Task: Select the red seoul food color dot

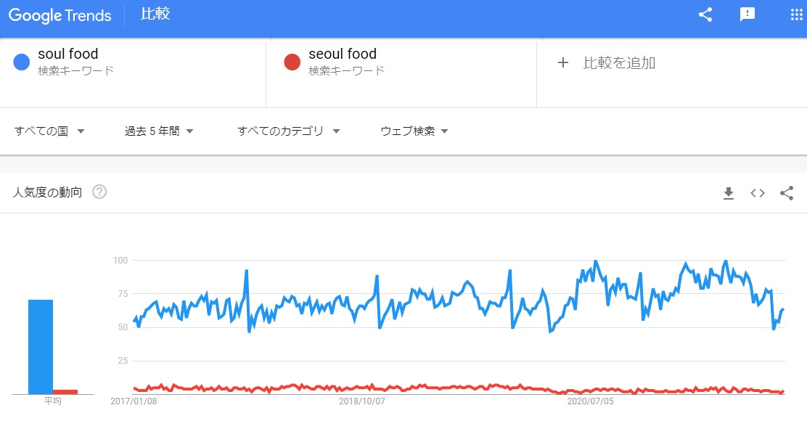Action: (x=292, y=62)
